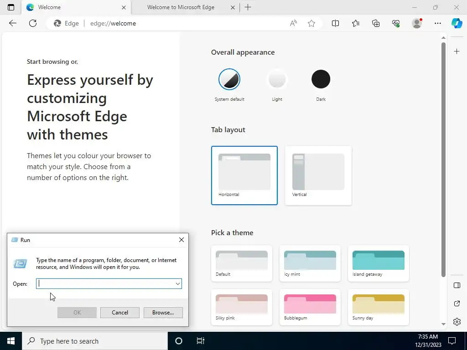Select Light appearance

[277, 79]
